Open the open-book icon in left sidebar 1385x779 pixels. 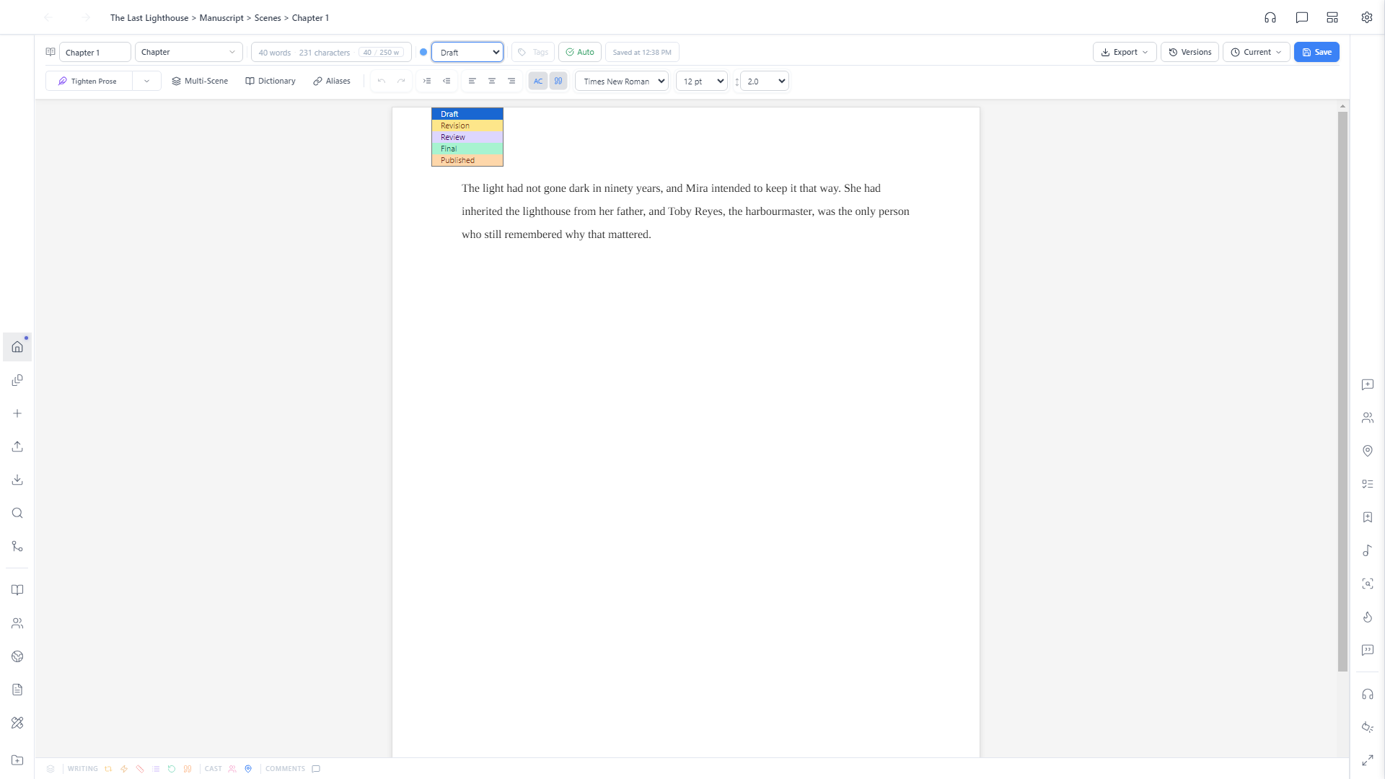17,590
